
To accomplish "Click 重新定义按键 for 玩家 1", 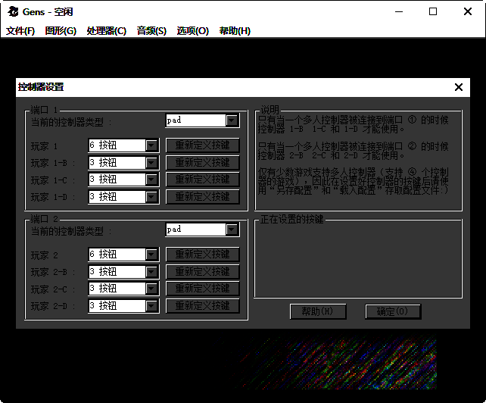I will click(202, 145).
